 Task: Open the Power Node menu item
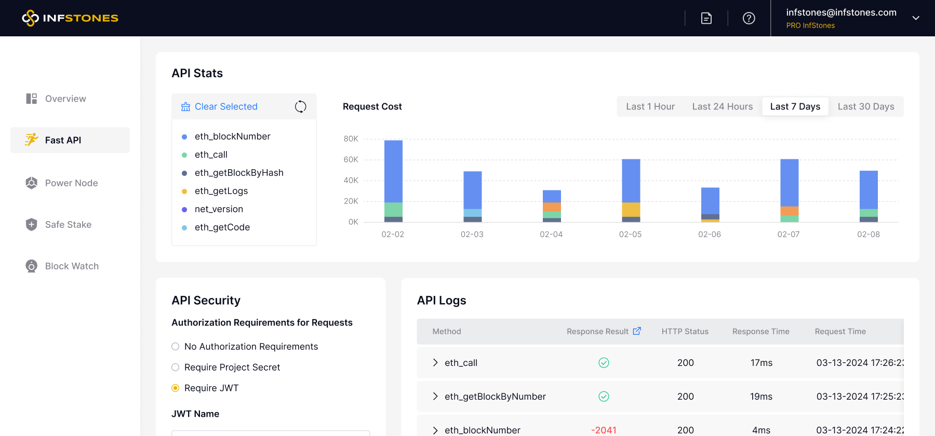point(70,183)
